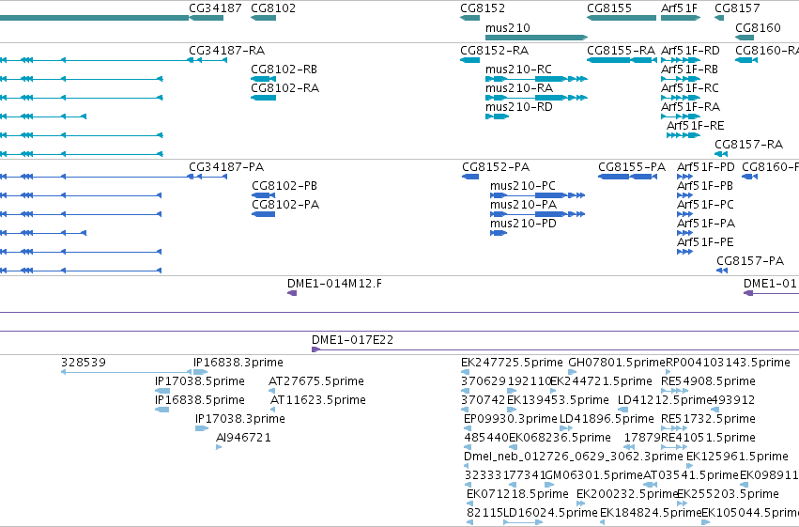
Task: Select EST AT27675.5prime
Action: (315, 381)
